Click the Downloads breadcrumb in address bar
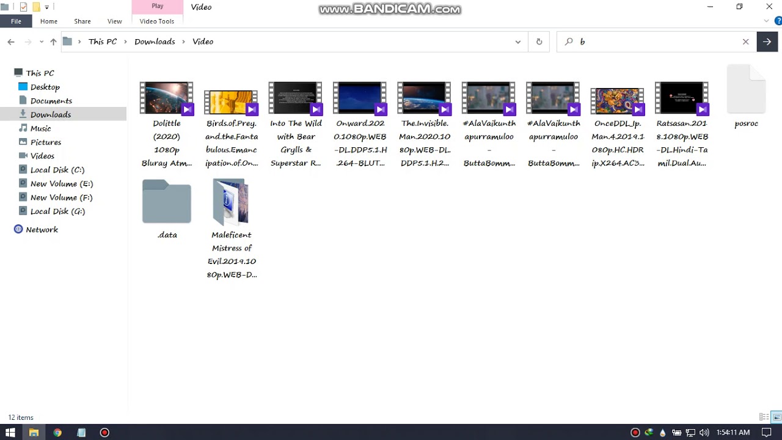Viewport: 782px width, 440px height. (155, 42)
